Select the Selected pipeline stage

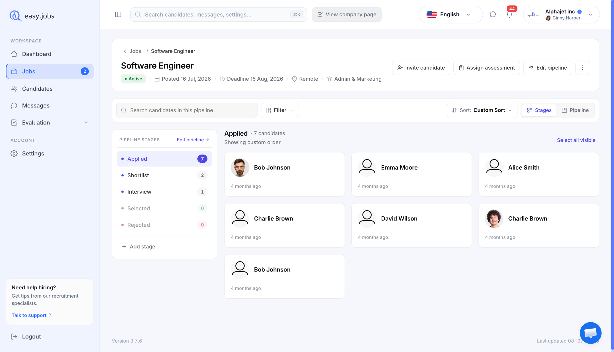click(x=164, y=208)
